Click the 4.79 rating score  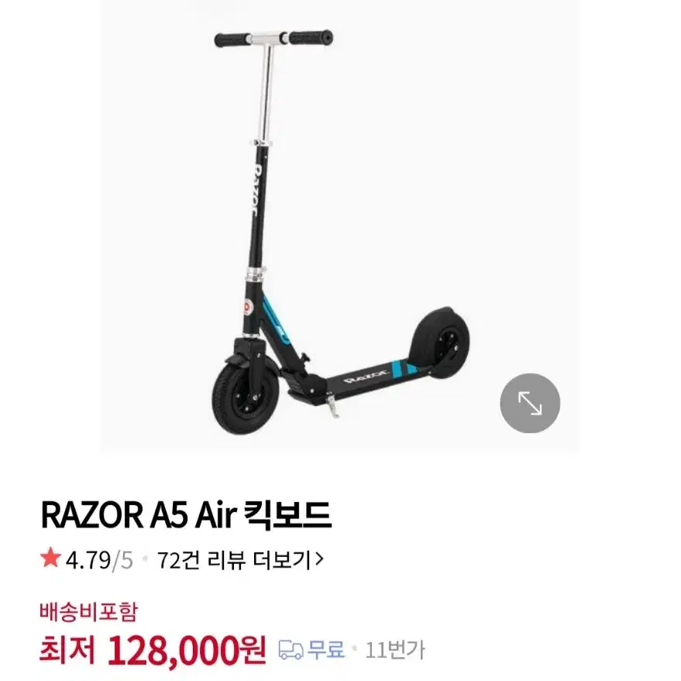[88, 560]
